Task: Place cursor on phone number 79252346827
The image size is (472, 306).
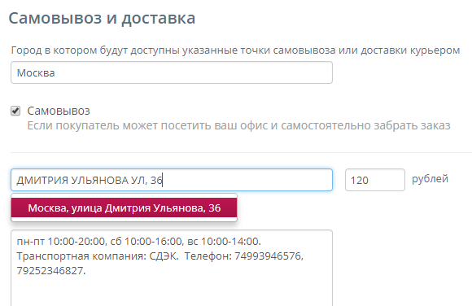Action: pos(50,271)
